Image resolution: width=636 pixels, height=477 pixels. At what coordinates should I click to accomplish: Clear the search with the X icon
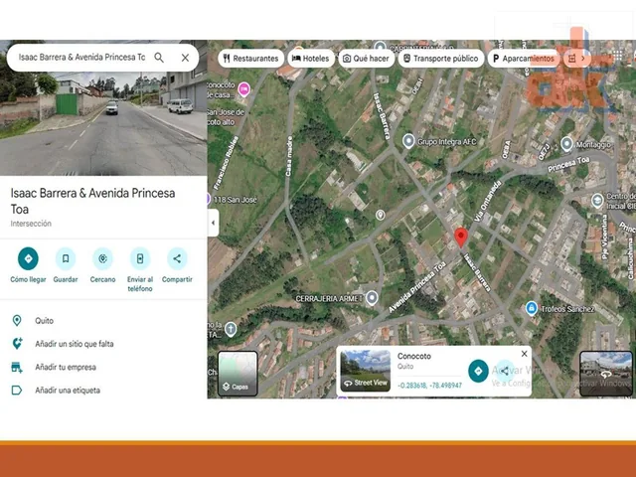point(185,58)
